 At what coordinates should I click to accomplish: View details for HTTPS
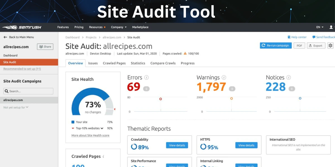[x=246, y=145]
